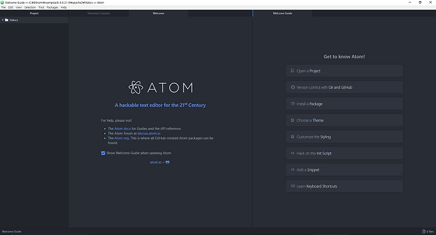This screenshot has height=235, width=436.
Task: Open the Atom org link
Action: tap(122, 138)
